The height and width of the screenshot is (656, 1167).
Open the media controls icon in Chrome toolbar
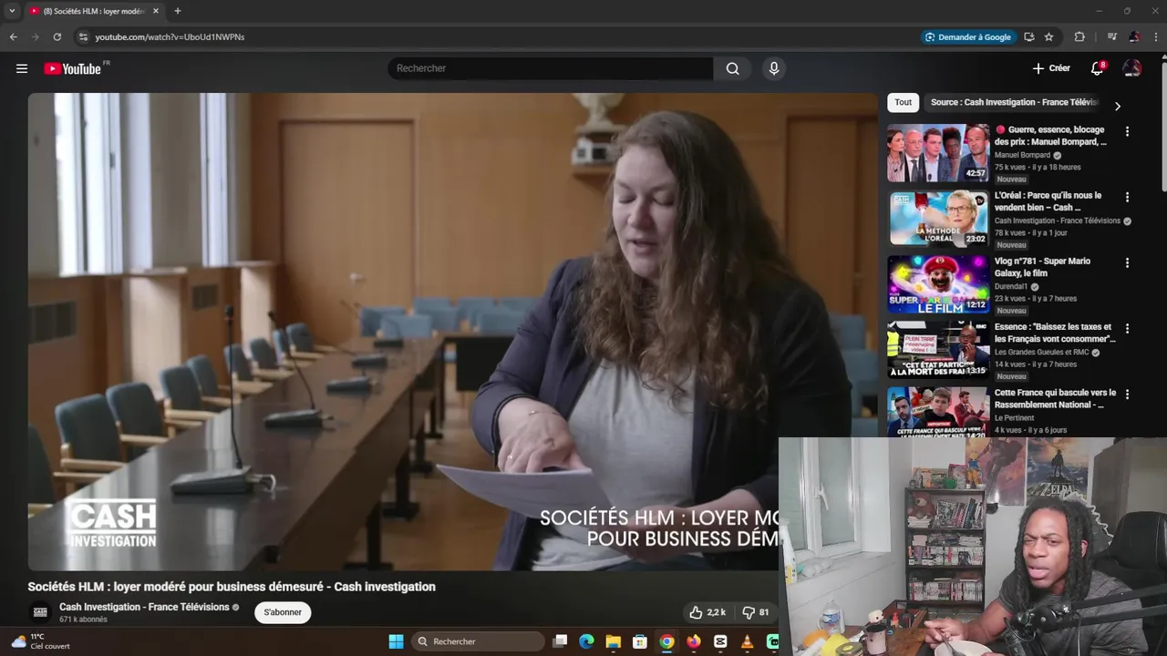(1111, 36)
